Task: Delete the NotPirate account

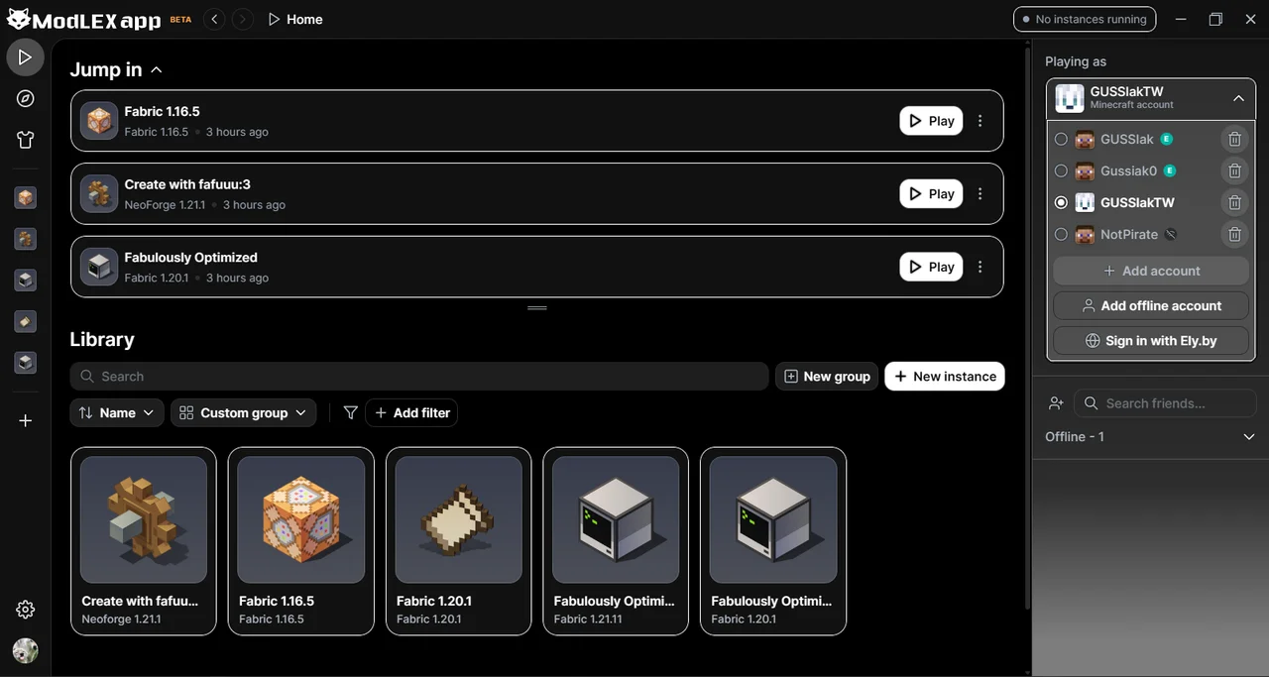Action: point(1234,235)
